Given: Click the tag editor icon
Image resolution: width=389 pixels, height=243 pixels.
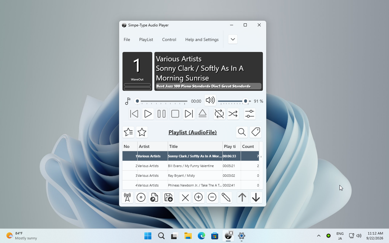Looking at the screenshot, I should [x=256, y=132].
